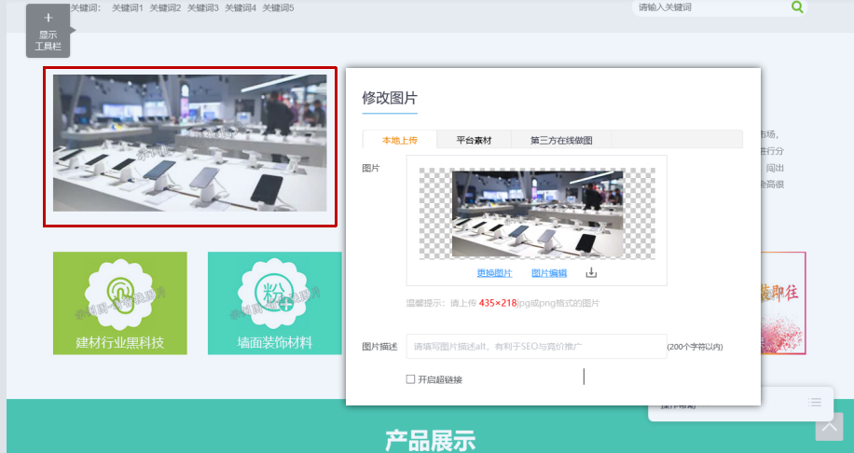The width and height of the screenshot is (854, 453).
Task: Click the 关键词2 link
Action: click(x=165, y=7)
